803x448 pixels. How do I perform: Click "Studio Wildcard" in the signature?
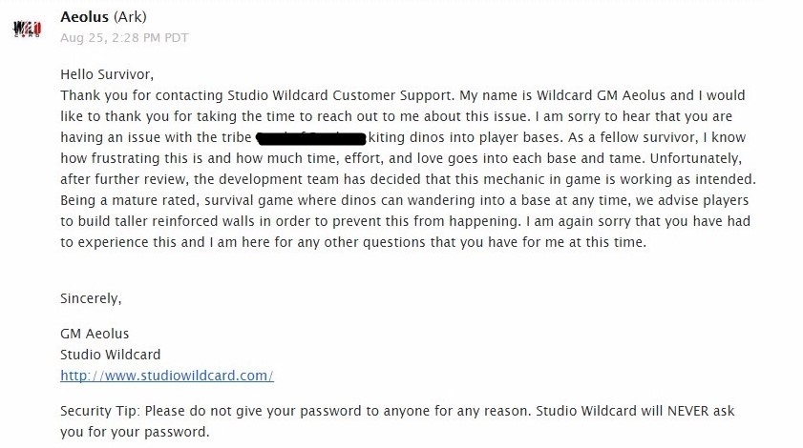pyautogui.click(x=111, y=355)
